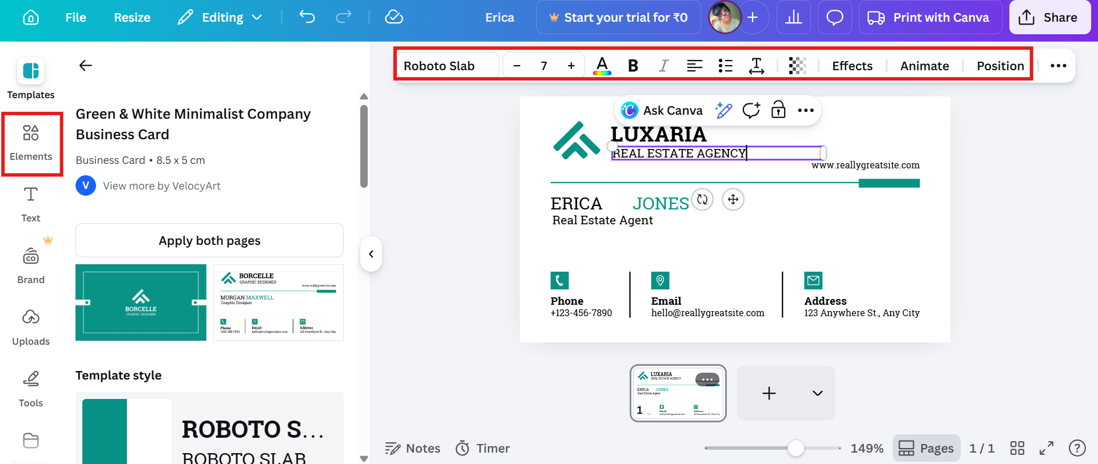The height and width of the screenshot is (464, 1098).
Task: Open text spacing options
Action: (x=756, y=66)
